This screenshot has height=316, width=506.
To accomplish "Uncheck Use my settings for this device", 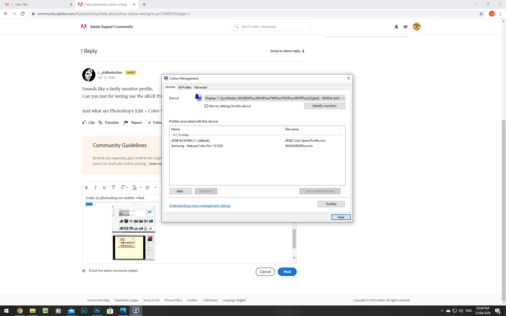I will [206, 106].
